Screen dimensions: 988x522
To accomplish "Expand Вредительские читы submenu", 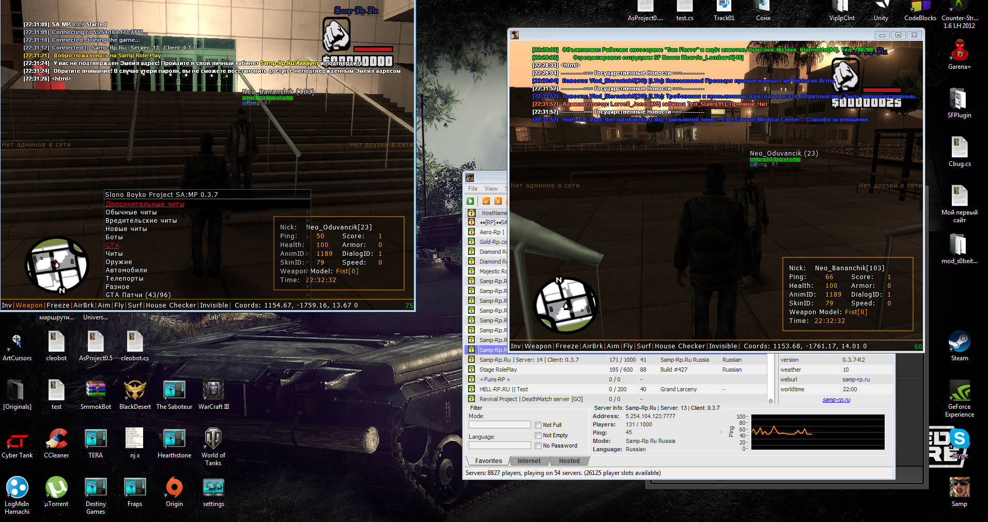I will (x=207, y=221).
